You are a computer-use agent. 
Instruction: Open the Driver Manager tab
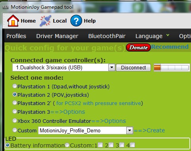57,36
